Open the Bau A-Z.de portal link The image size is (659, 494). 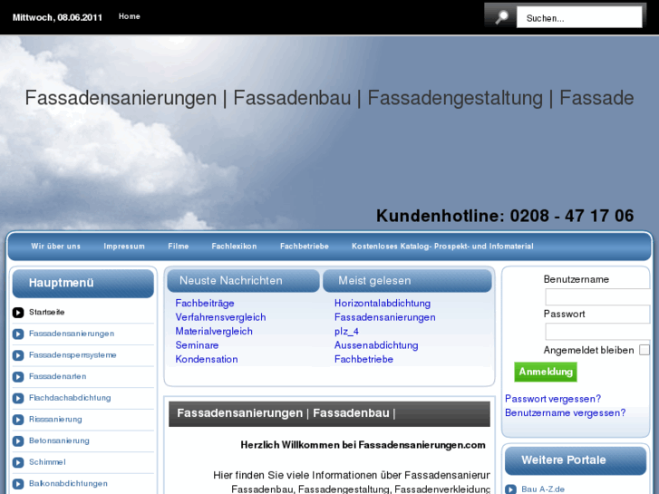pyautogui.click(x=543, y=489)
